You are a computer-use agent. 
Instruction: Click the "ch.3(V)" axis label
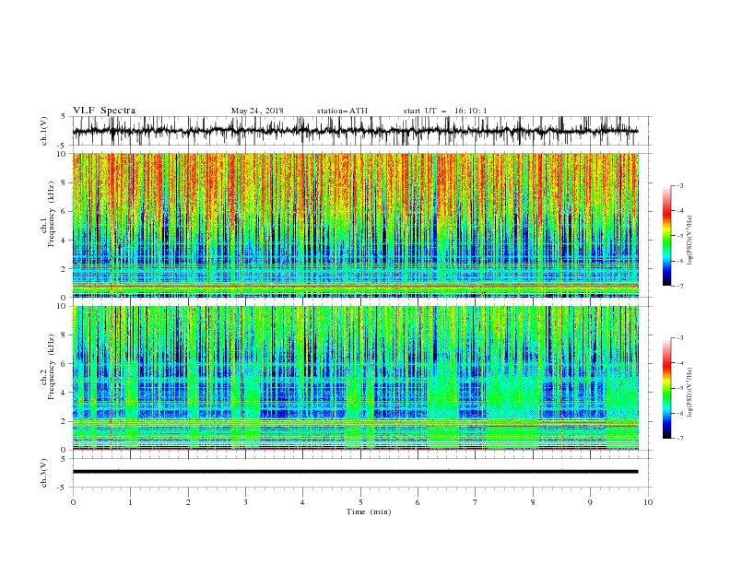pos(44,473)
